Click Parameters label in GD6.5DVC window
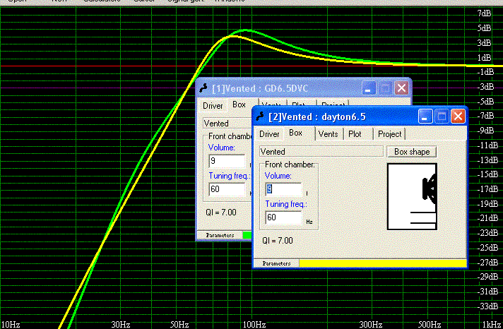The image size is (503, 329). (x=220, y=235)
